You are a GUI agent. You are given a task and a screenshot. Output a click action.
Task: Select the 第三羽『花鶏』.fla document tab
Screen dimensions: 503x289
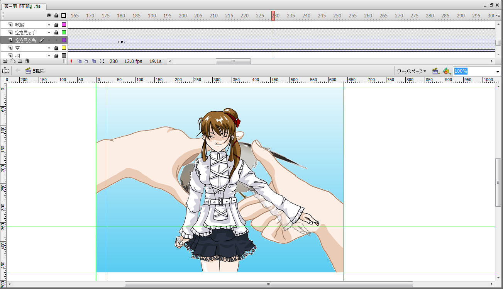tap(23, 6)
